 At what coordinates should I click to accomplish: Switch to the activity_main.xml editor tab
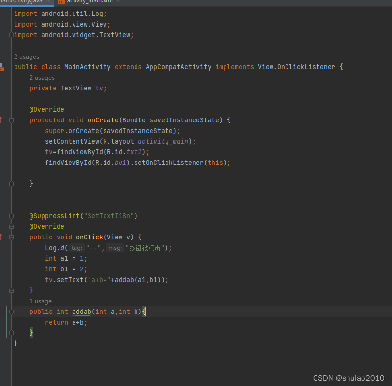(90, 1)
